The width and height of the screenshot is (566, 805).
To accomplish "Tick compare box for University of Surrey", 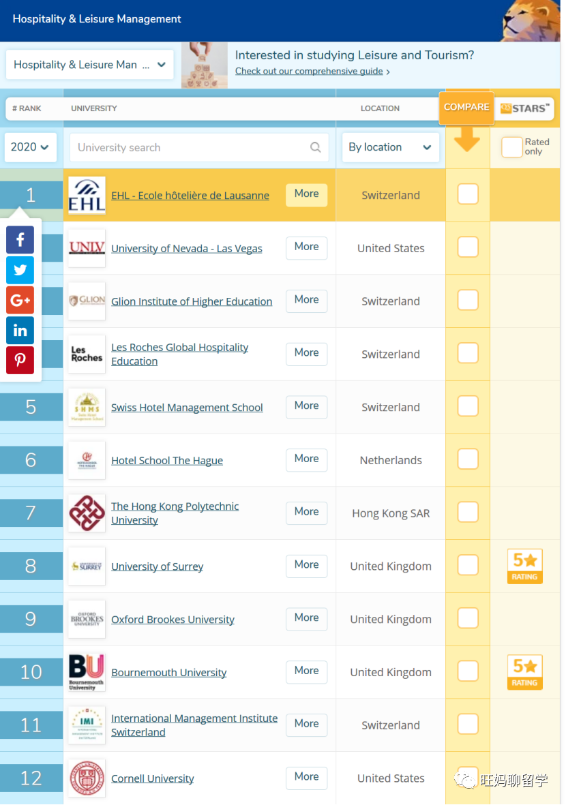I will (468, 565).
